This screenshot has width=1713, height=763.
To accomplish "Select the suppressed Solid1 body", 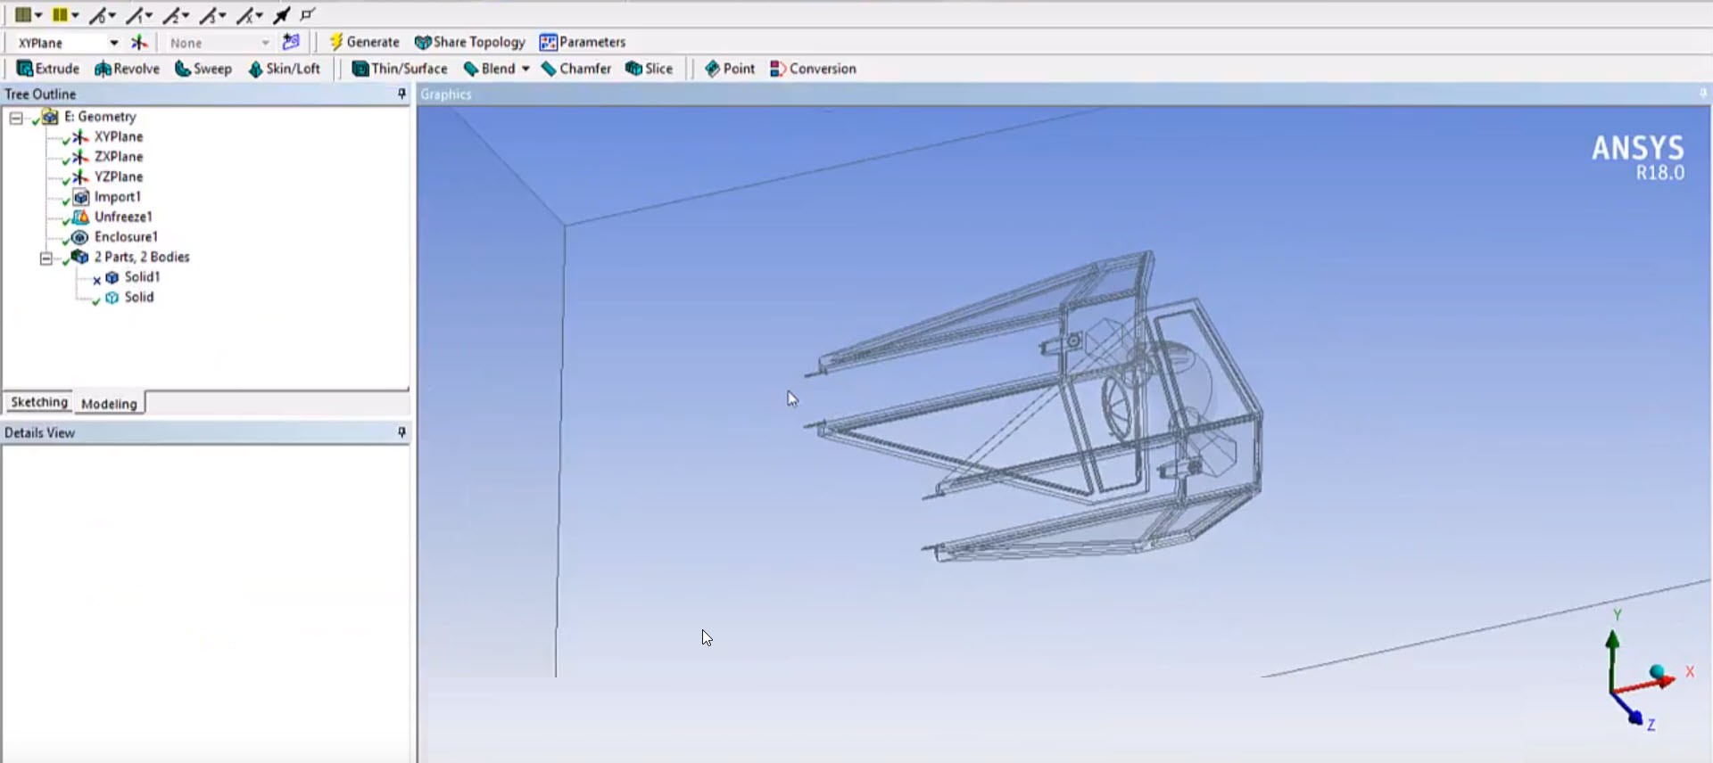I will [142, 277].
